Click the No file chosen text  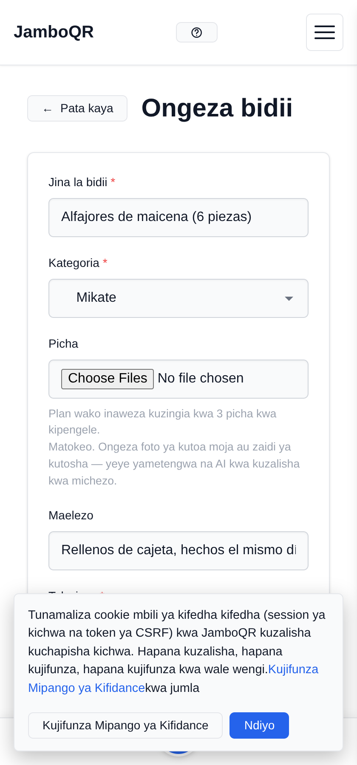coord(201,378)
